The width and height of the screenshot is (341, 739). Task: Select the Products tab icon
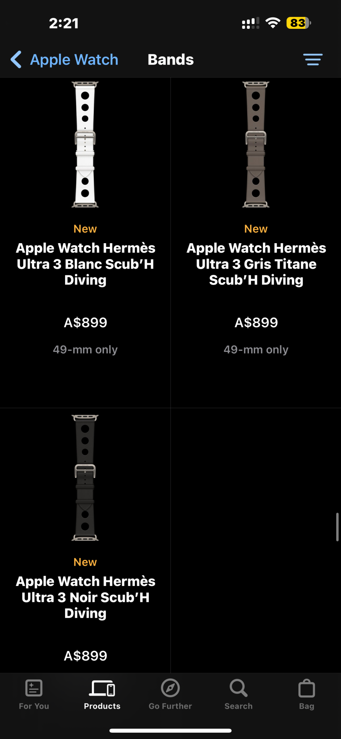(x=102, y=688)
